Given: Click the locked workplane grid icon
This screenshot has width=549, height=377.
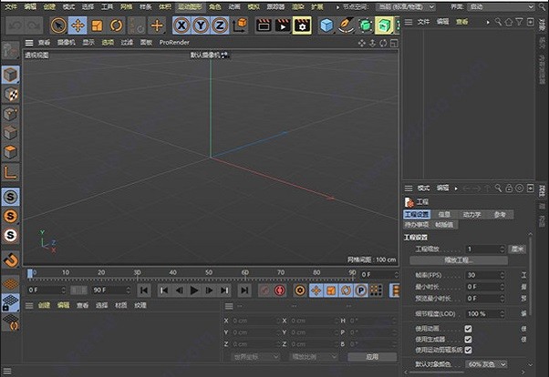Looking at the screenshot, I should pos(11,302).
